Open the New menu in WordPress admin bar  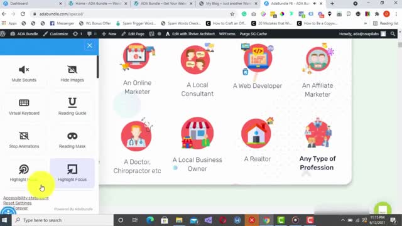coord(109,34)
